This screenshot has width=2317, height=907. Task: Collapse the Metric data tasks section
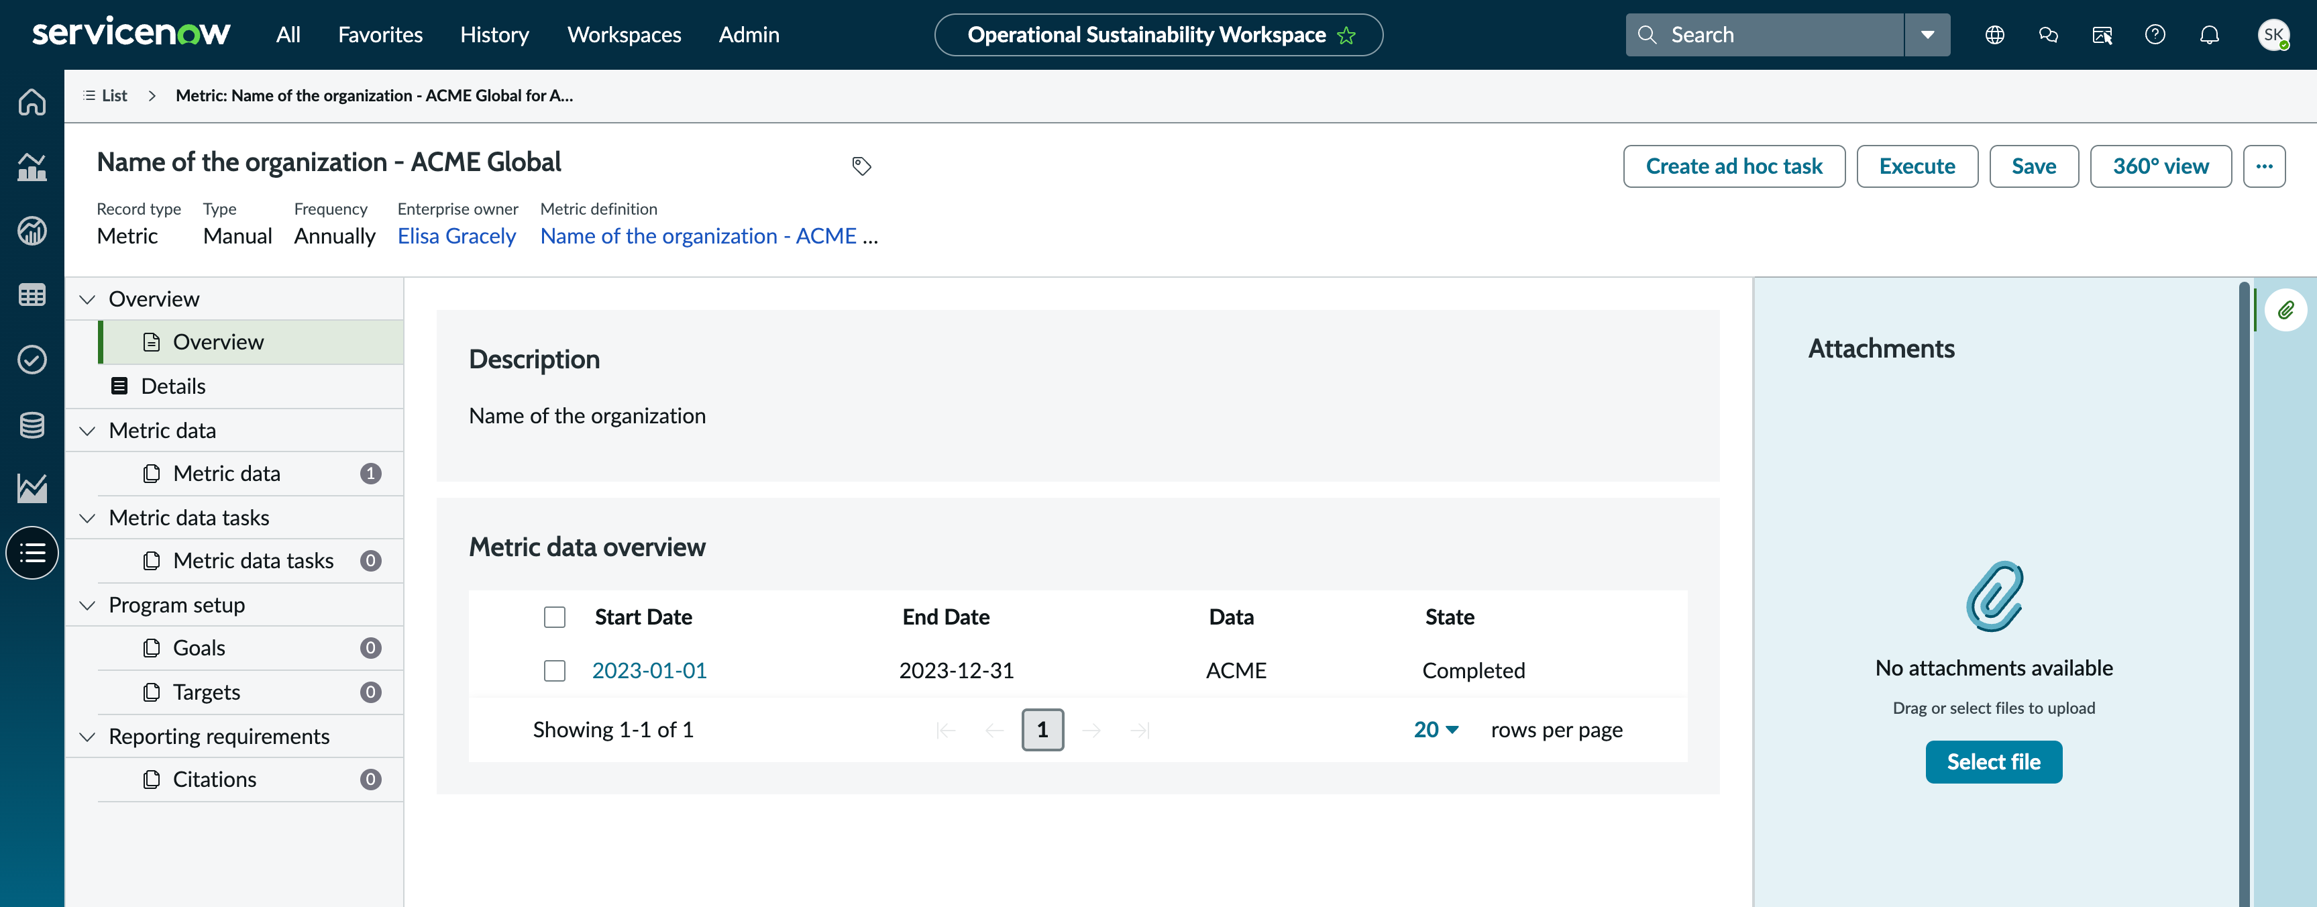87,519
